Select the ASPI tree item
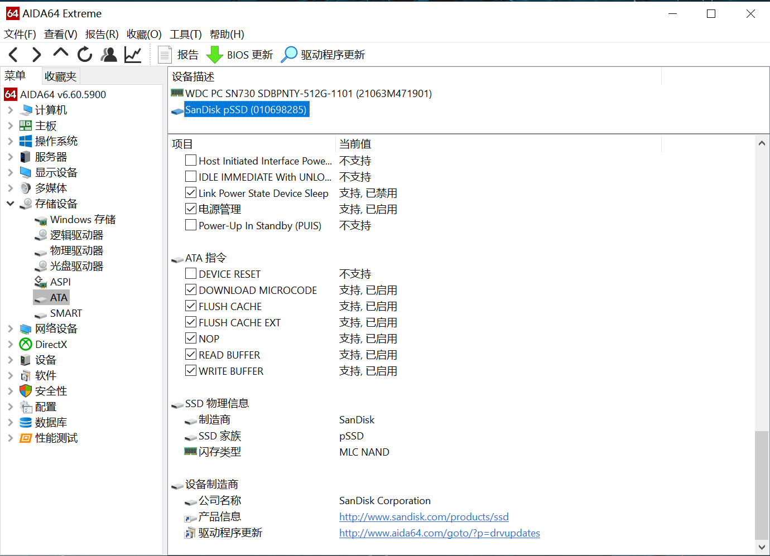 tap(60, 282)
